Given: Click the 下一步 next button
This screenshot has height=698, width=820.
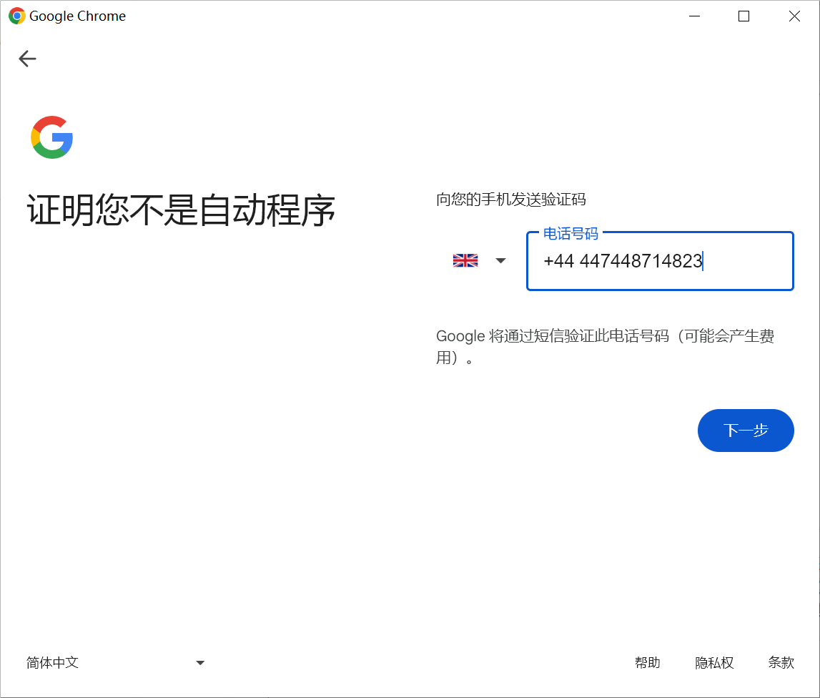Looking at the screenshot, I should click(x=746, y=430).
